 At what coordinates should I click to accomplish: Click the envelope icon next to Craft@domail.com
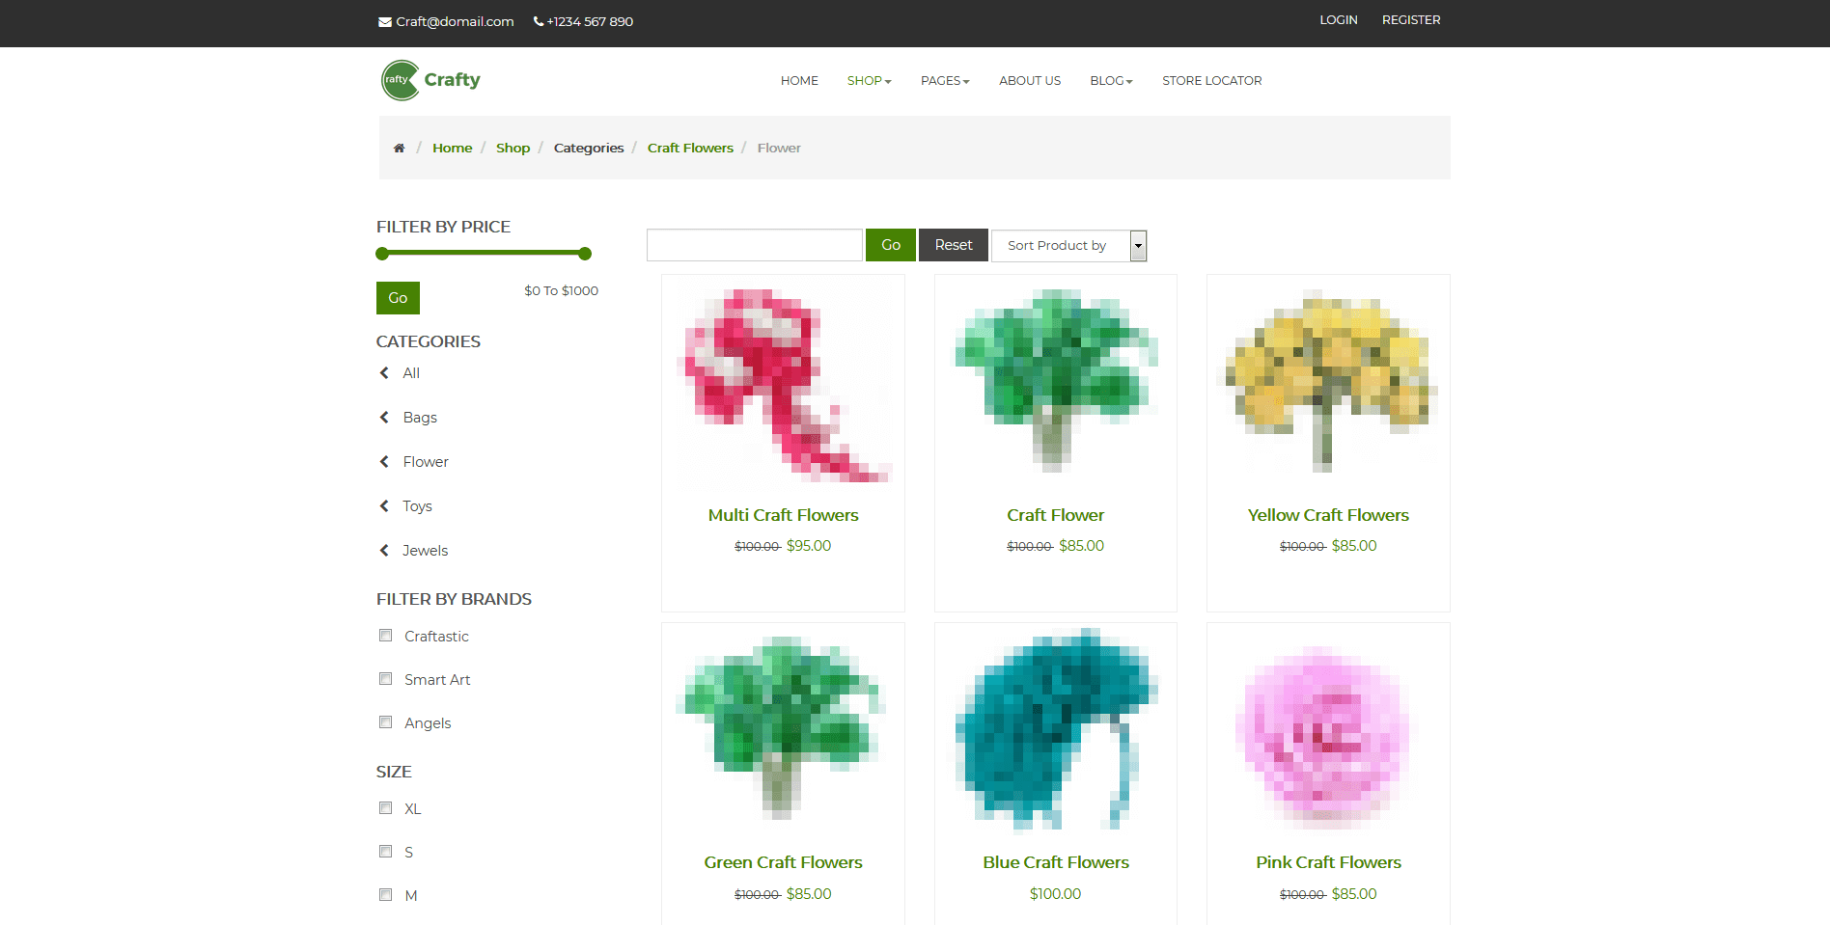[383, 21]
